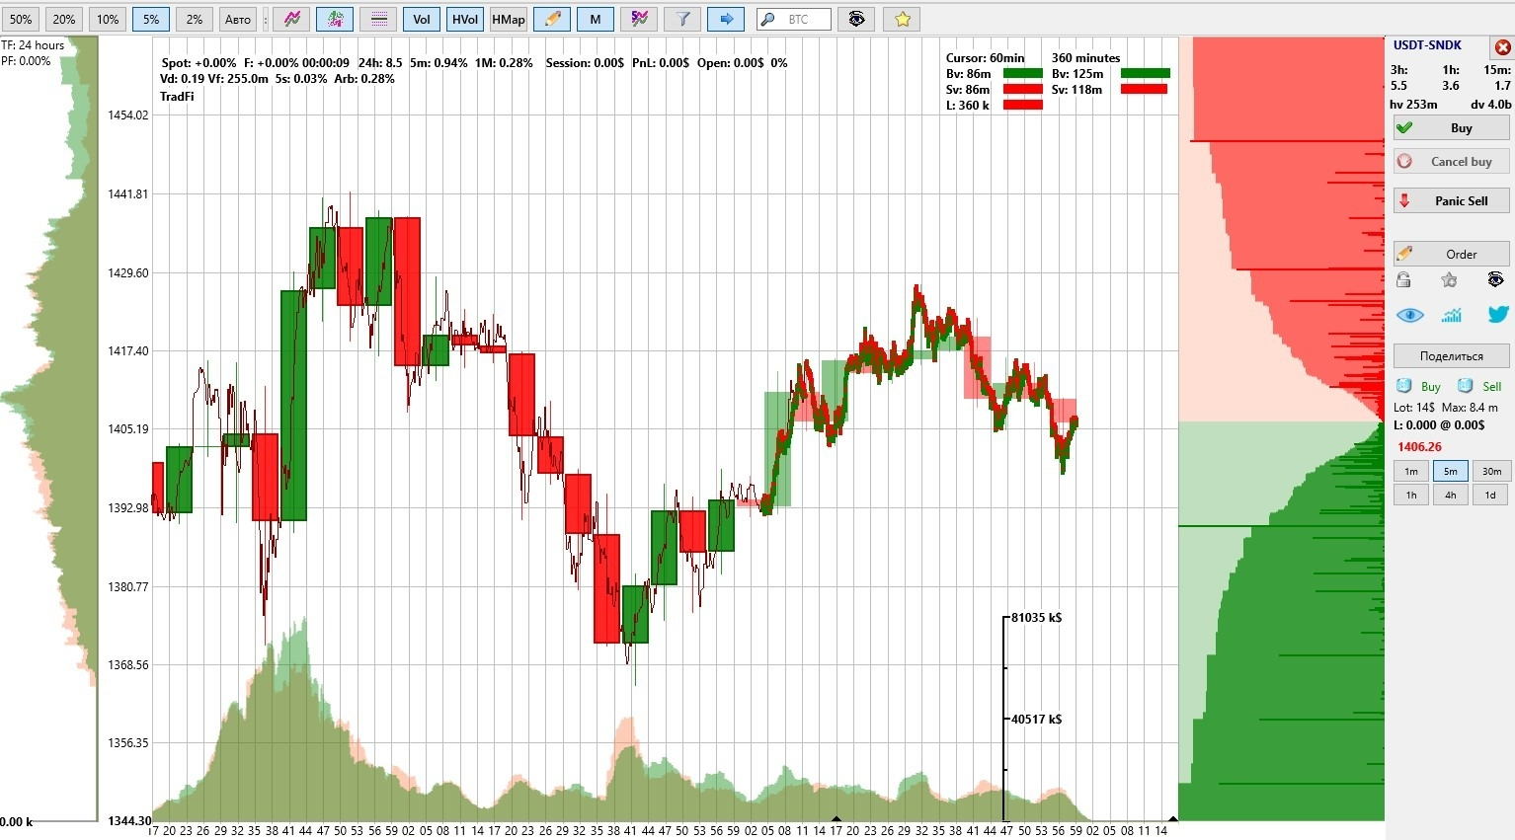Set chart scale to 10%
1515x840 pixels.
click(108, 19)
